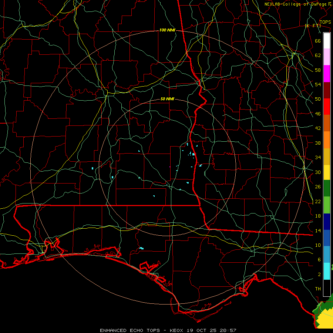Click the navy swatch near 18

[x=327, y=222]
